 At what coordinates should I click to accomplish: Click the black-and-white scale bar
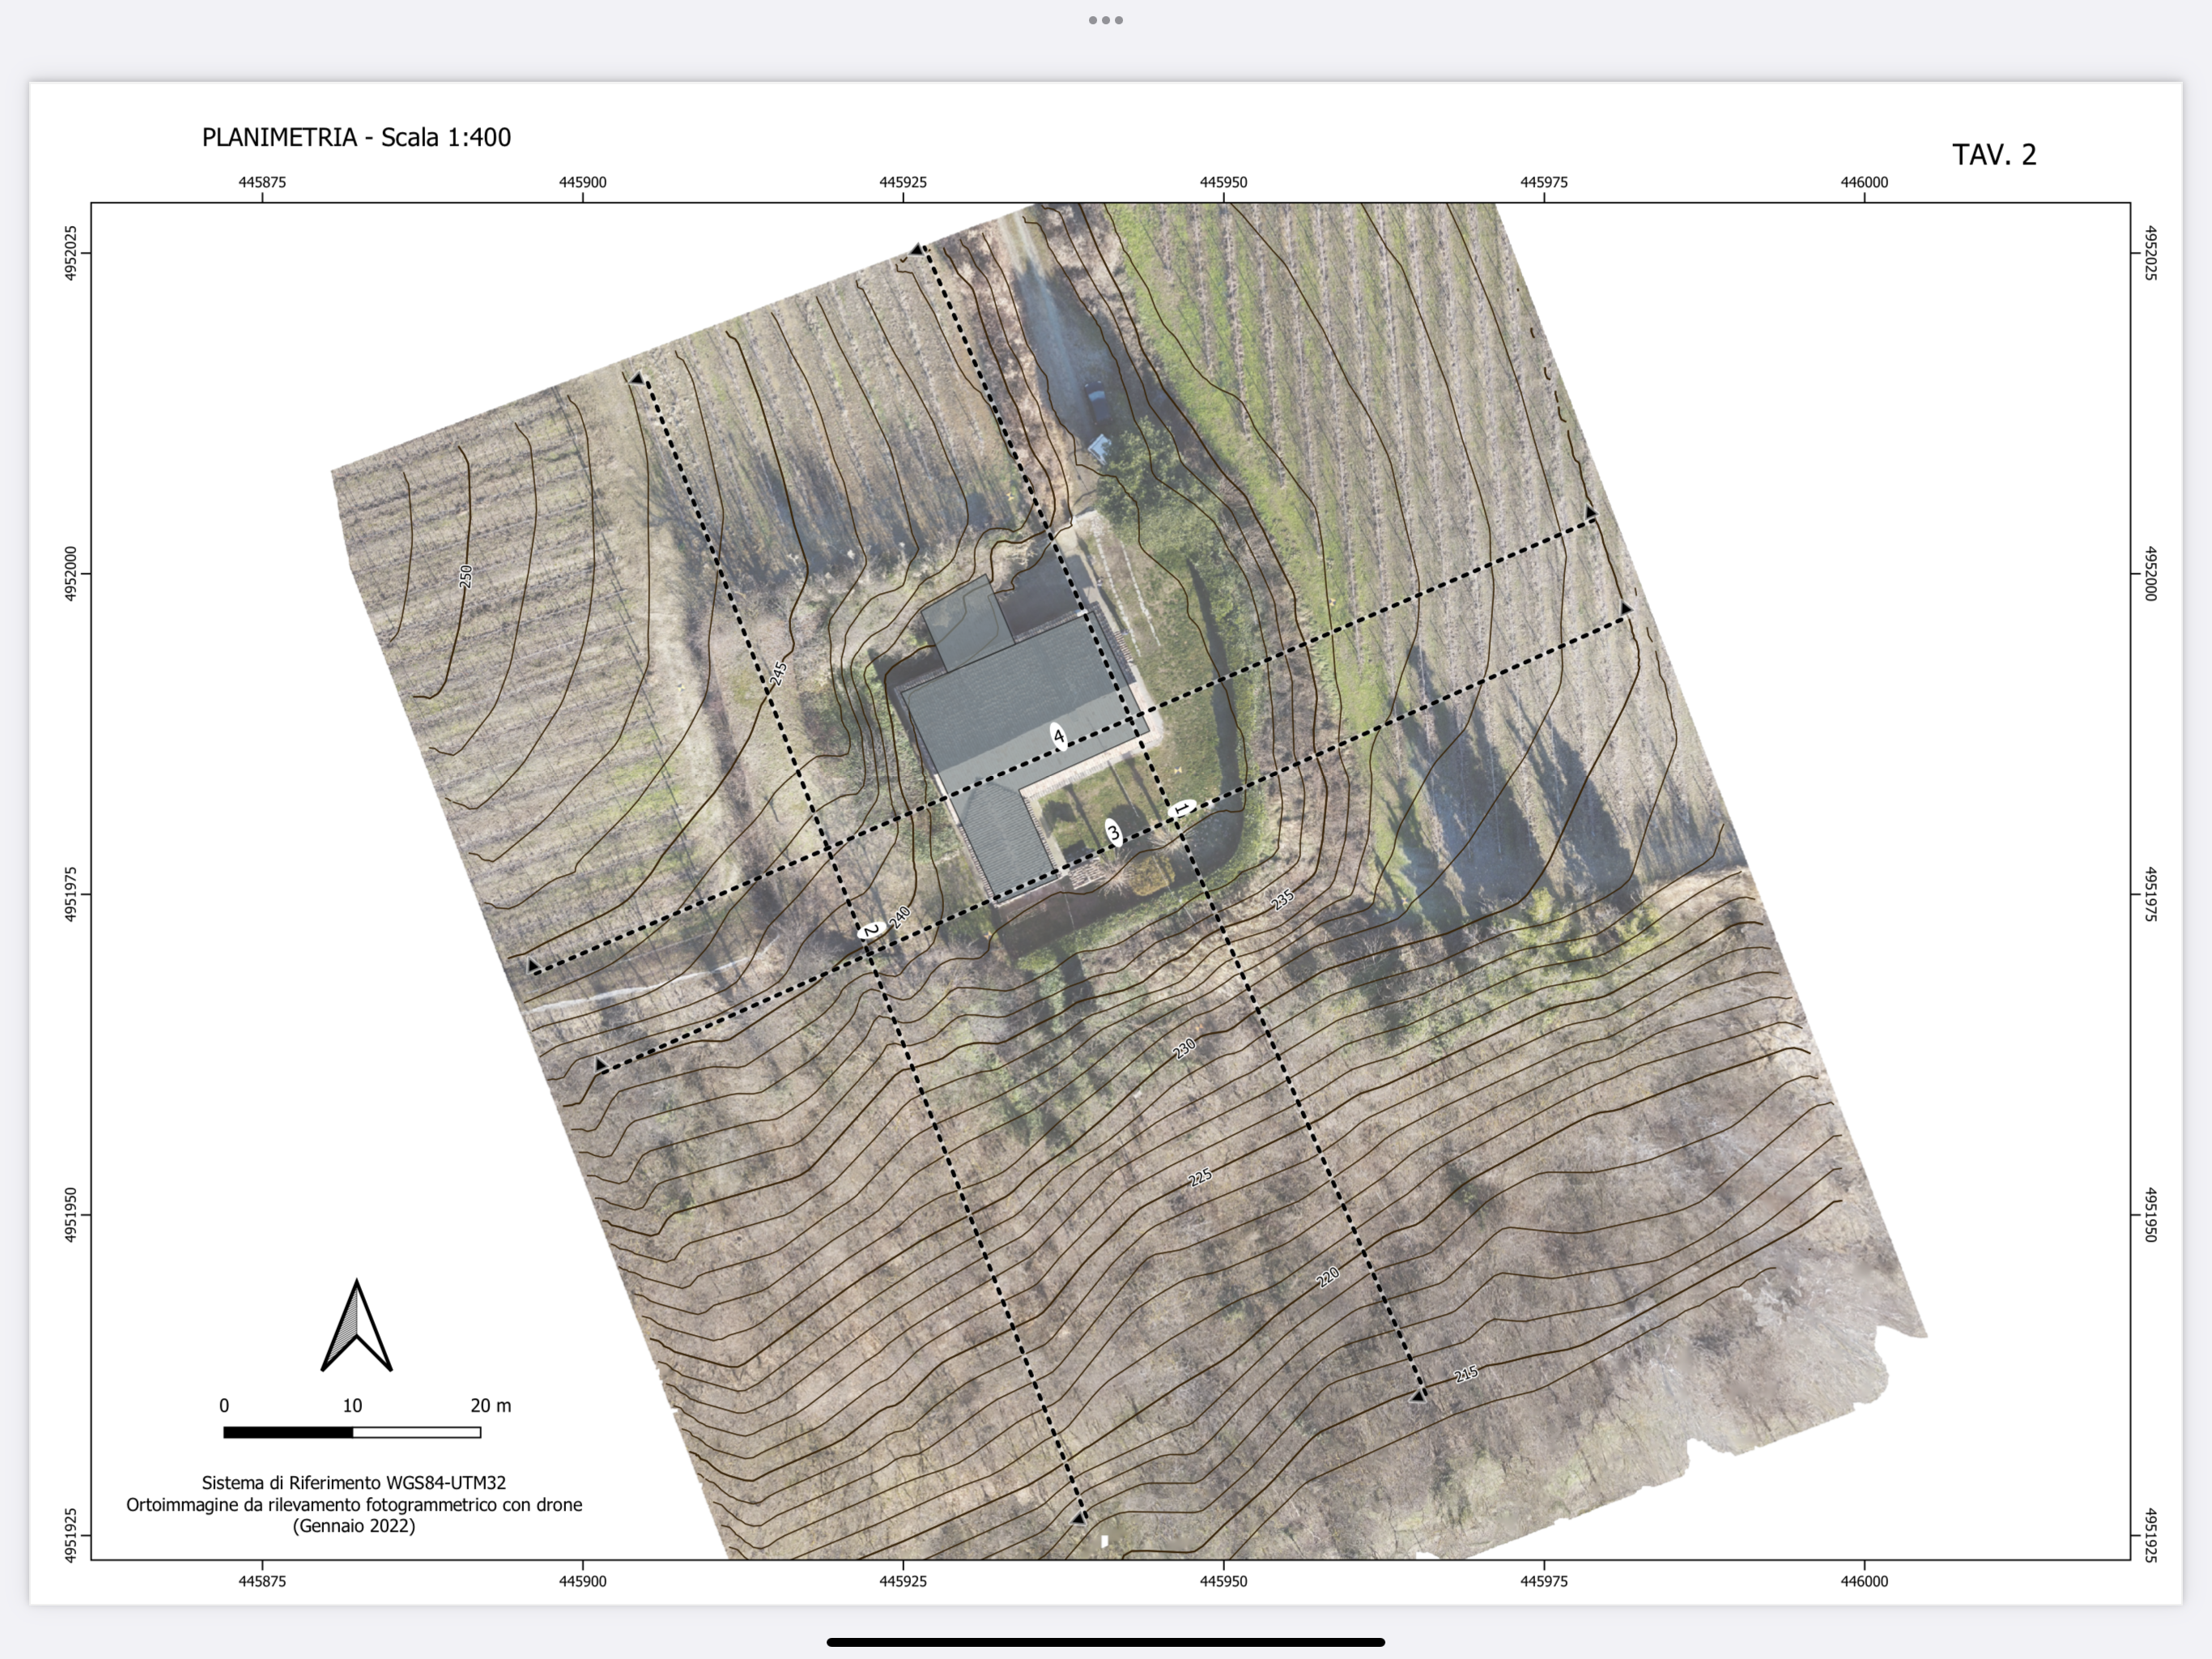tap(352, 1433)
